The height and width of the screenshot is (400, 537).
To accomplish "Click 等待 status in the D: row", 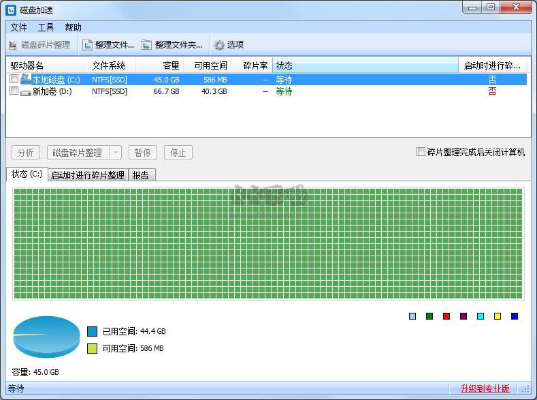I will [284, 91].
